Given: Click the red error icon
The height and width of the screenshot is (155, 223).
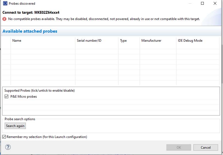Looking at the screenshot, I should (x=4, y=19).
